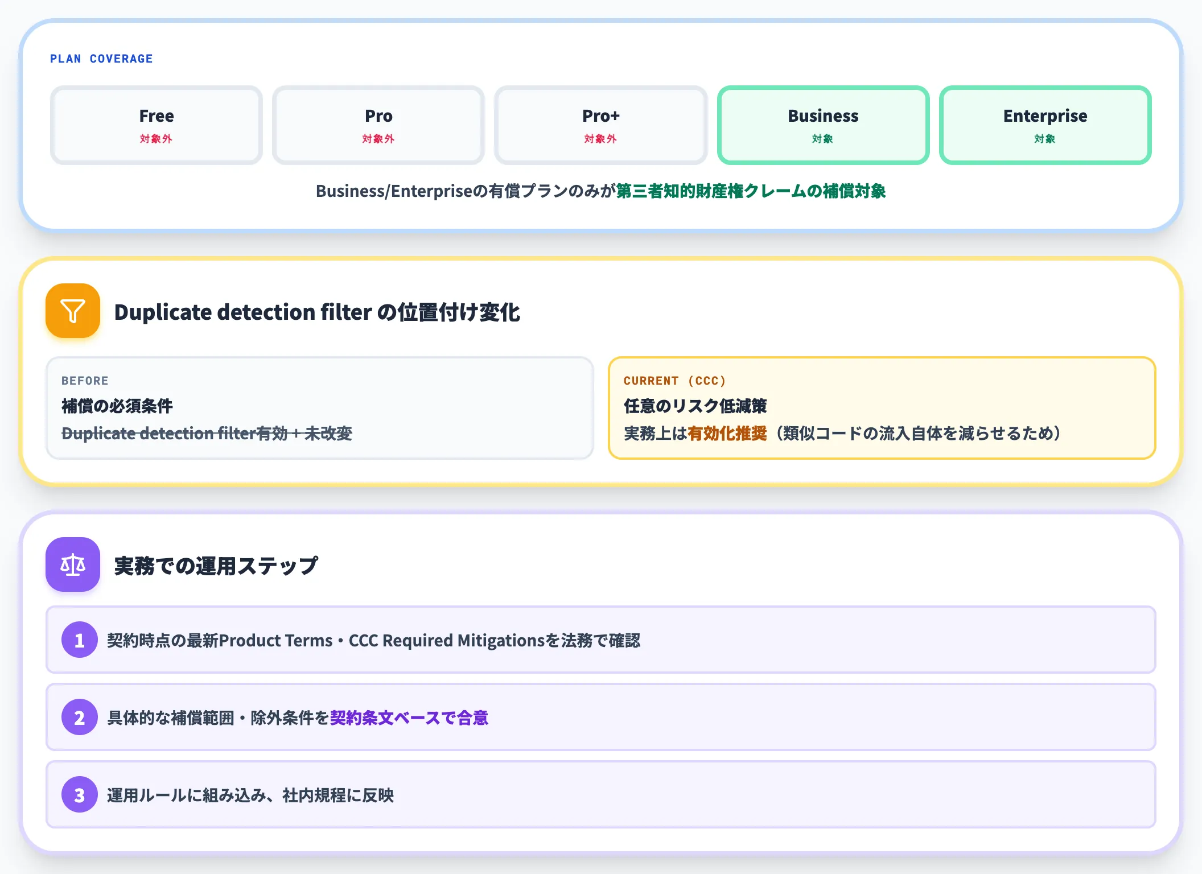The width and height of the screenshot is (1202, 874).
Task: Click the orange 有効化推奨 text
Action: [727, 433]
